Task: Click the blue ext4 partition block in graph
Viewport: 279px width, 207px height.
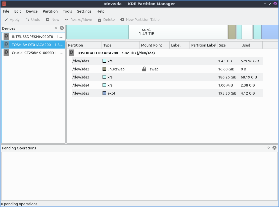Action: tap(270, 32)
